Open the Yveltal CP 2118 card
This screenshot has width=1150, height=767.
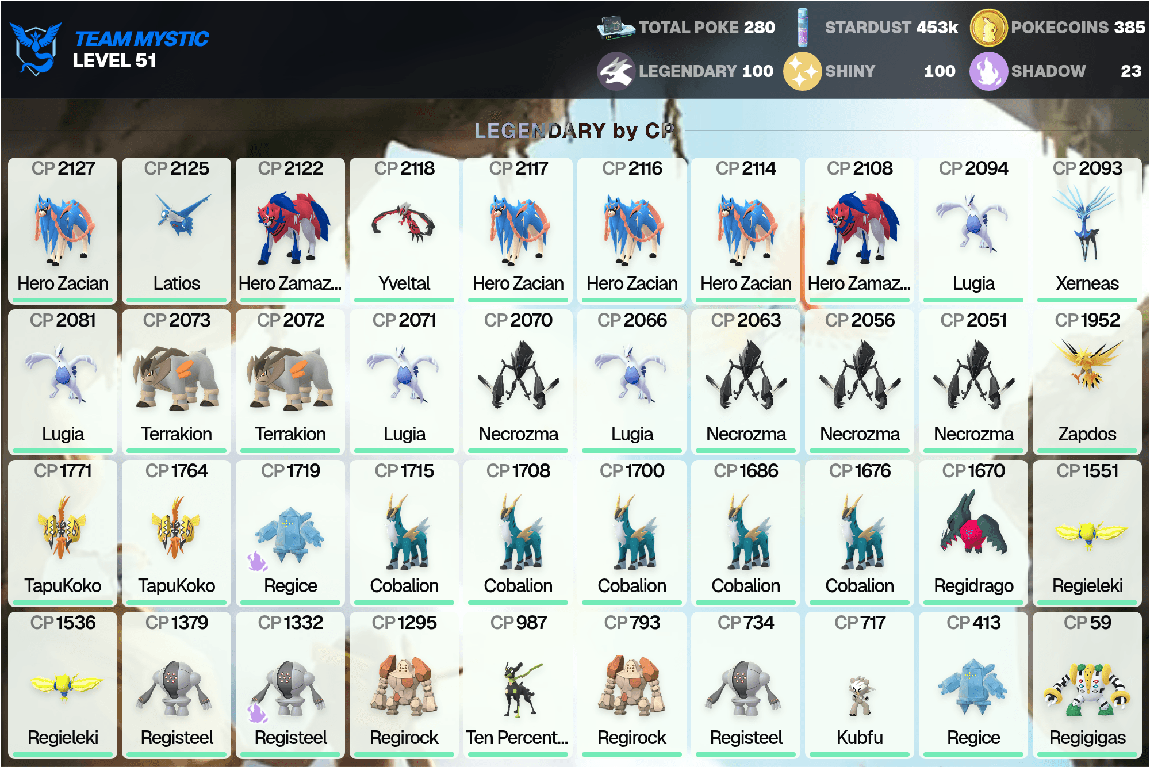[404, 231]
